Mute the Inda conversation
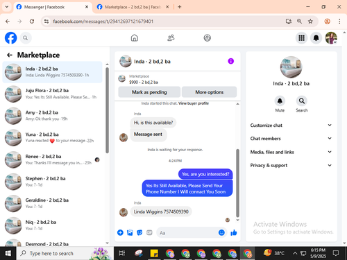 (280, 101)
